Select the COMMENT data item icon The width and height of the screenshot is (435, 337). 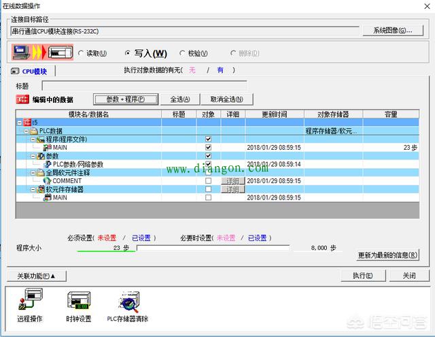point(47,180)
